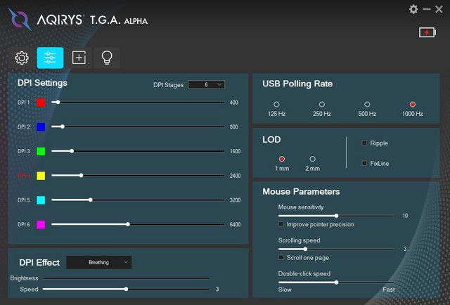
Task: Click the DPI 3 slider handle
Action: 72,151
